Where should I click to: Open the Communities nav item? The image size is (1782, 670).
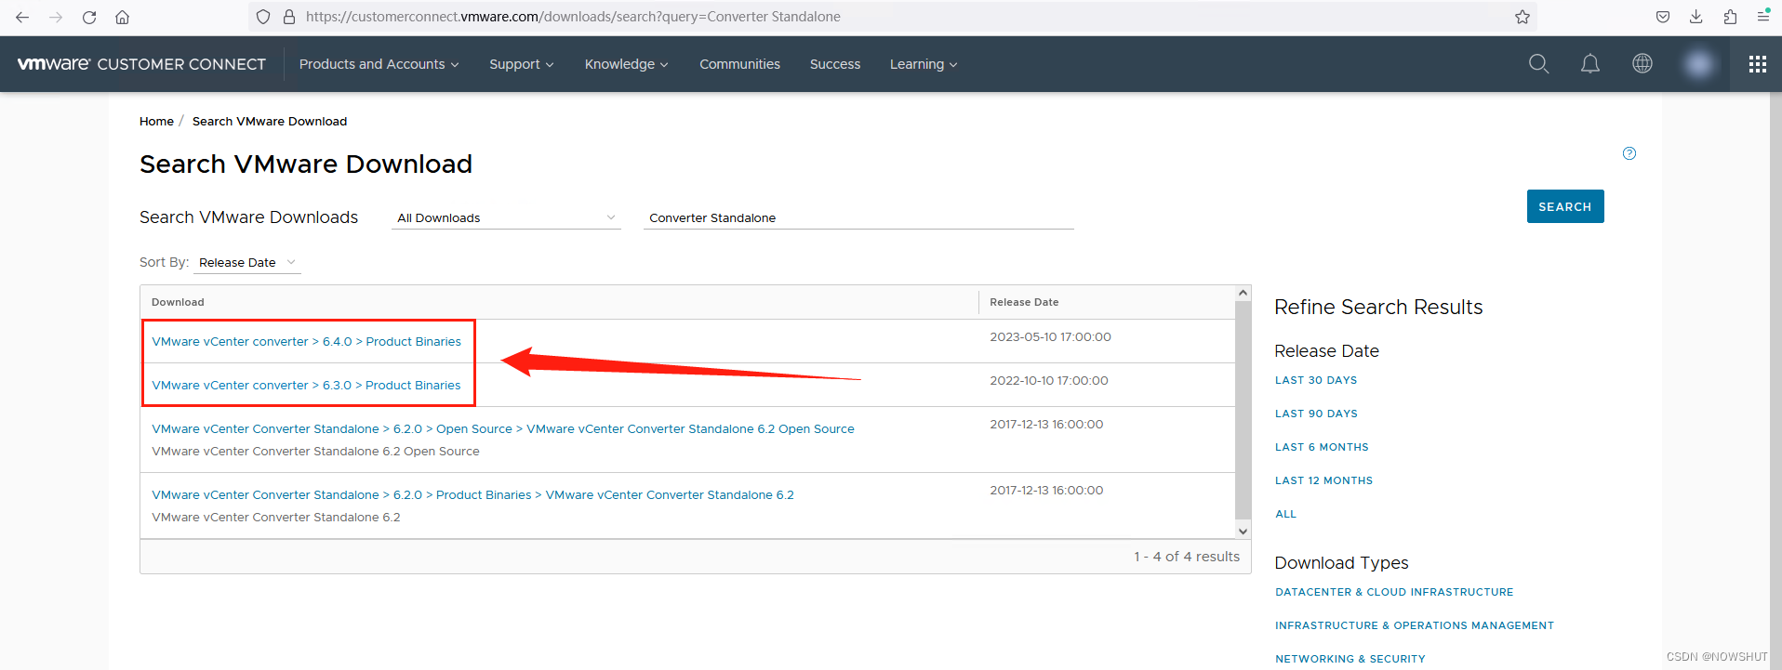[739, 64]
